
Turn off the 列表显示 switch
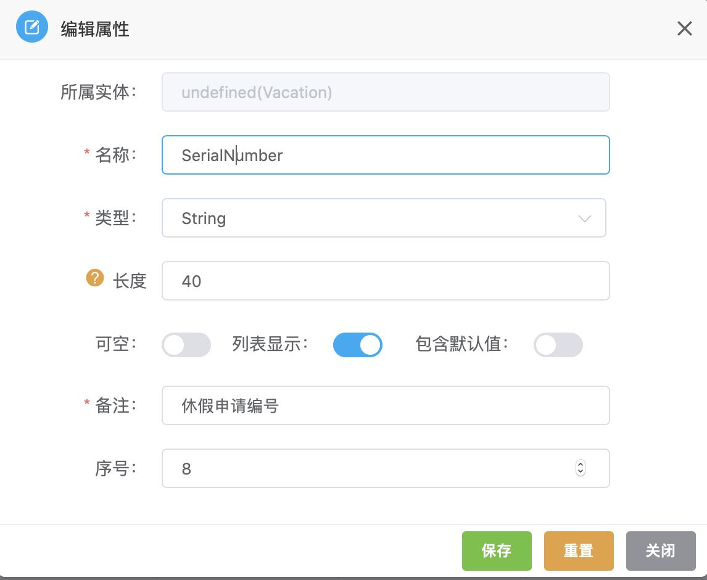357,345
